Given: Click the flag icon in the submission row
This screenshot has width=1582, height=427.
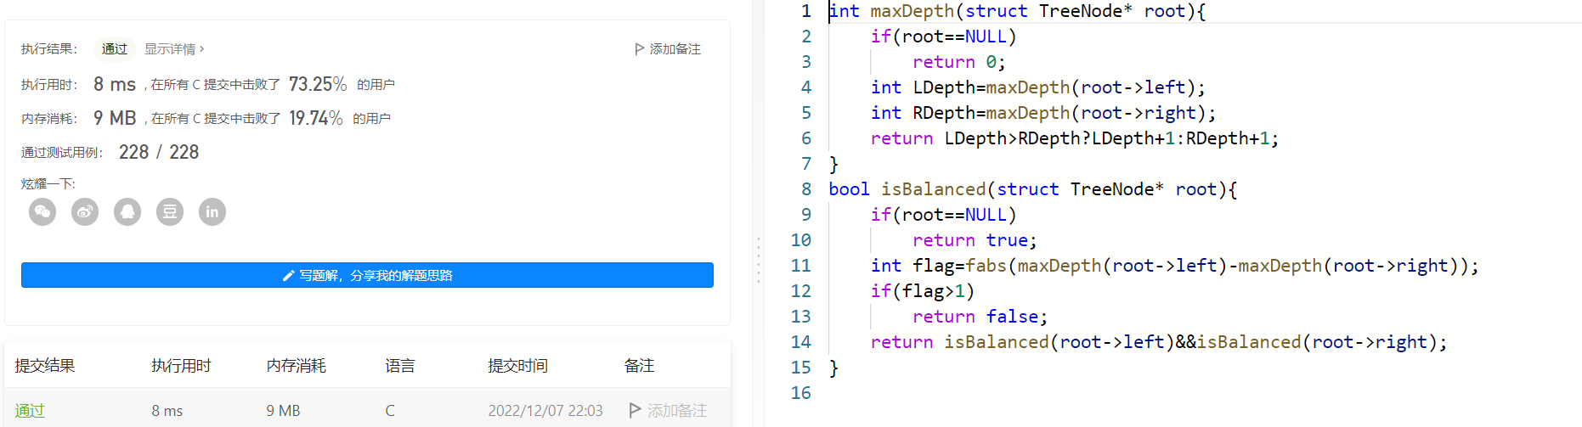Looking at the screenshot, I should tap(635, 410).
